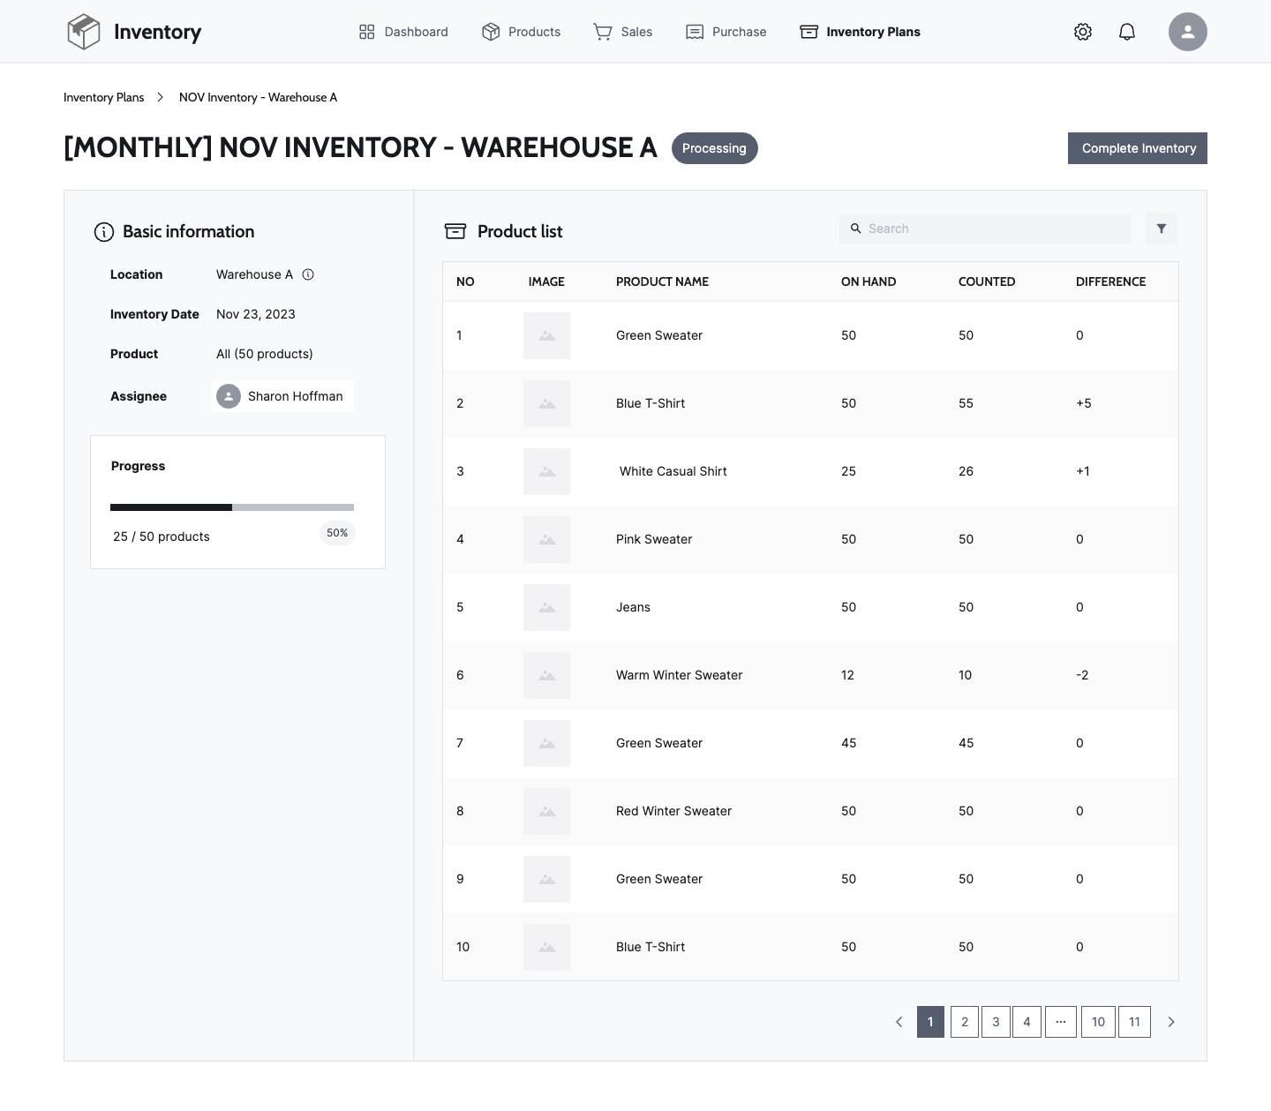This screenshot has height=1111, width=1271.
Task: Focus the product Search field
Action: point(985,229)
